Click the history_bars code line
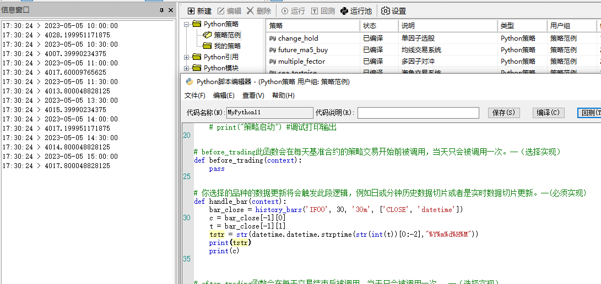Image resolution: width=601 pixels, height=284 pixels. 336,209
